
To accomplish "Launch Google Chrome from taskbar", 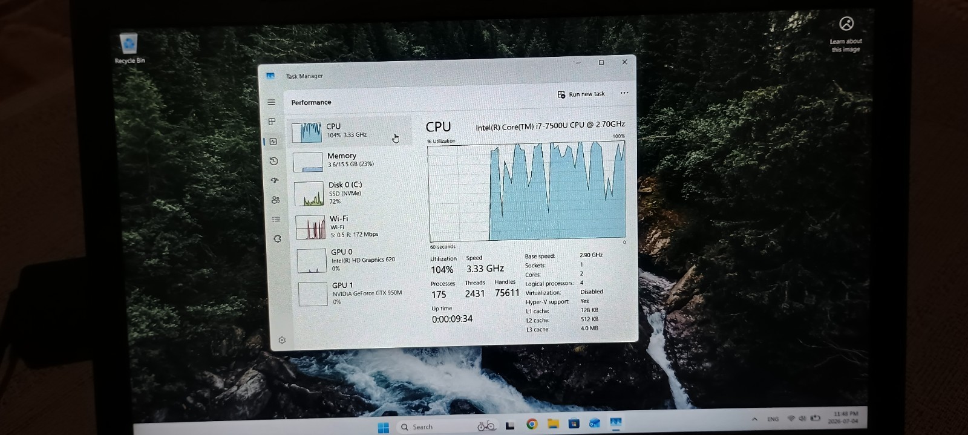I will pyautogui.click(x=532, y=424).
